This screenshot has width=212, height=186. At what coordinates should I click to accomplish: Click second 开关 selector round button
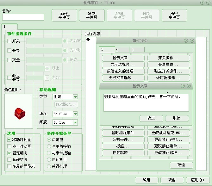coord(65,50)
